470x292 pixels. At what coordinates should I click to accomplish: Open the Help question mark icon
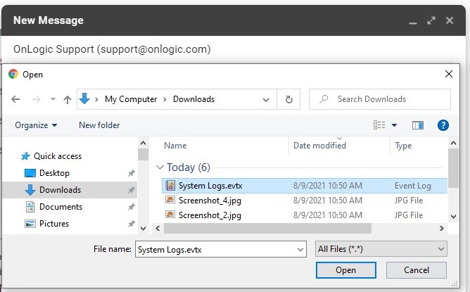[443, 125]
